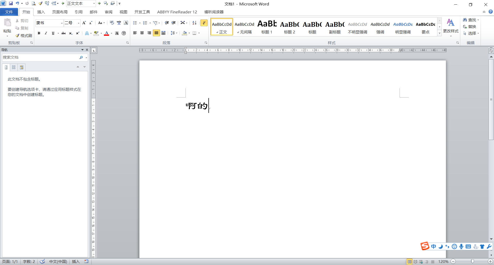Click 中文(中国) language in status bar
Viewport: 494px width, 265px height.
[x=58, y=261]
